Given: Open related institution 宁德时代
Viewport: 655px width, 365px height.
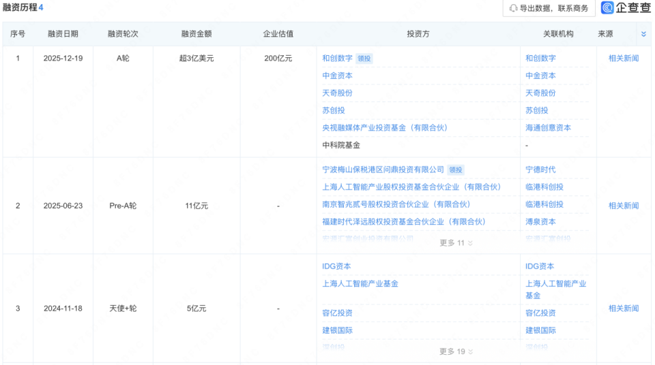Looking at the screenshot, I should (x=540, y=170).
